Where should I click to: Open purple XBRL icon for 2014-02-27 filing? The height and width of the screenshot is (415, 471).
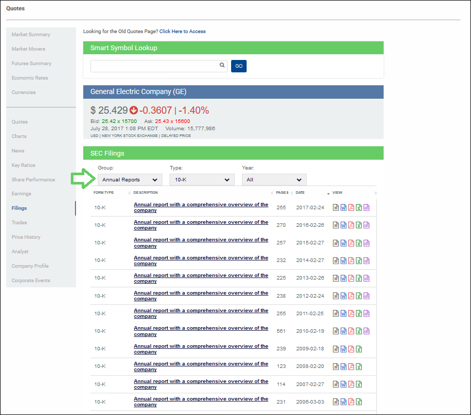[x=367, y=260]
